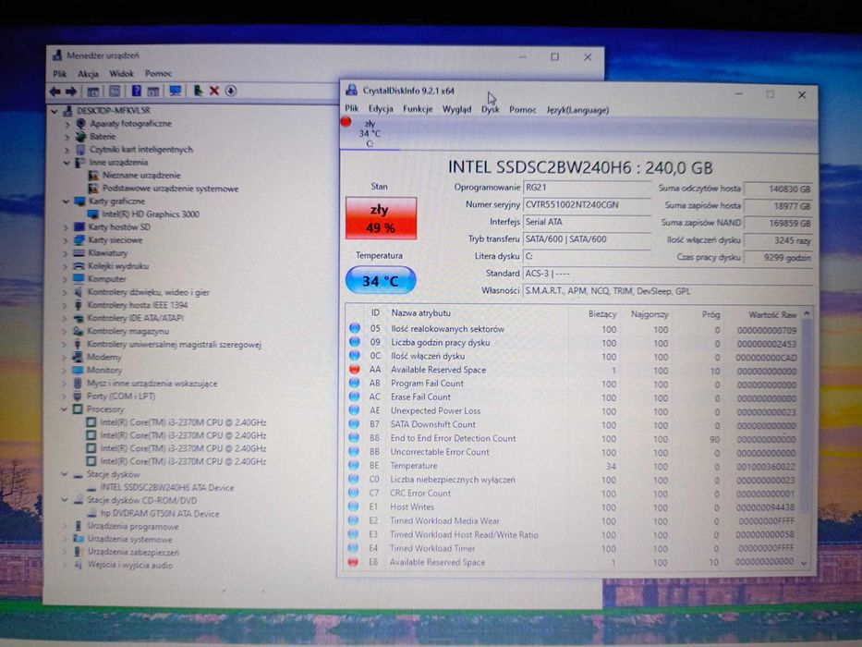Click blue question-mark Help icon in Device Manager
This screenshot has width=862, height=647.
[x=136, y=91]
